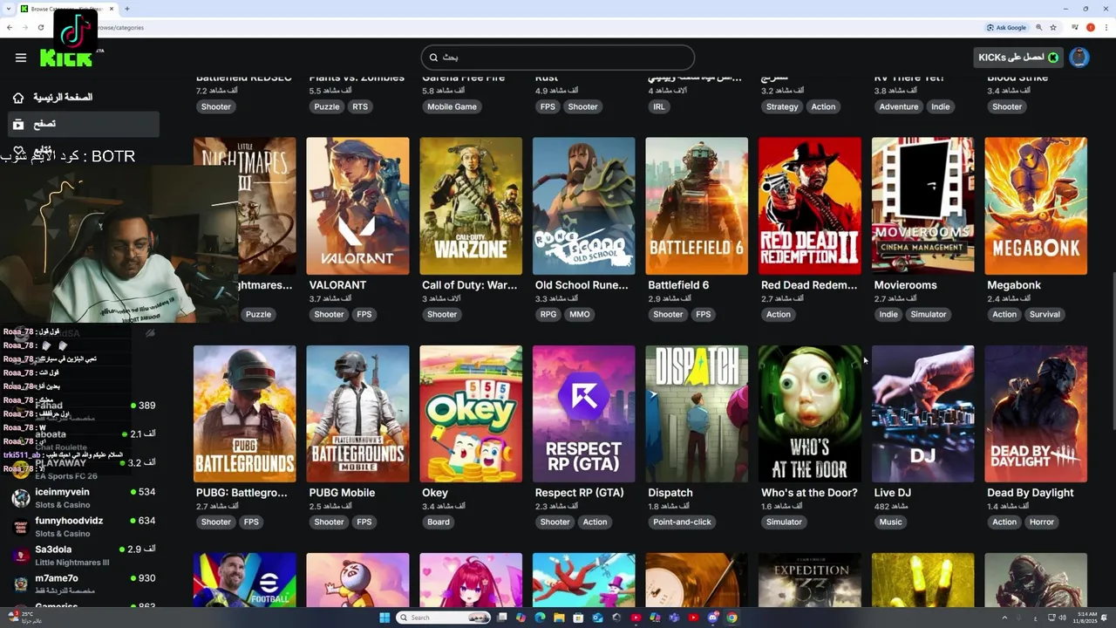
Task: Select Point-and-click tag under Dispatch
Action: pos(682,522)
